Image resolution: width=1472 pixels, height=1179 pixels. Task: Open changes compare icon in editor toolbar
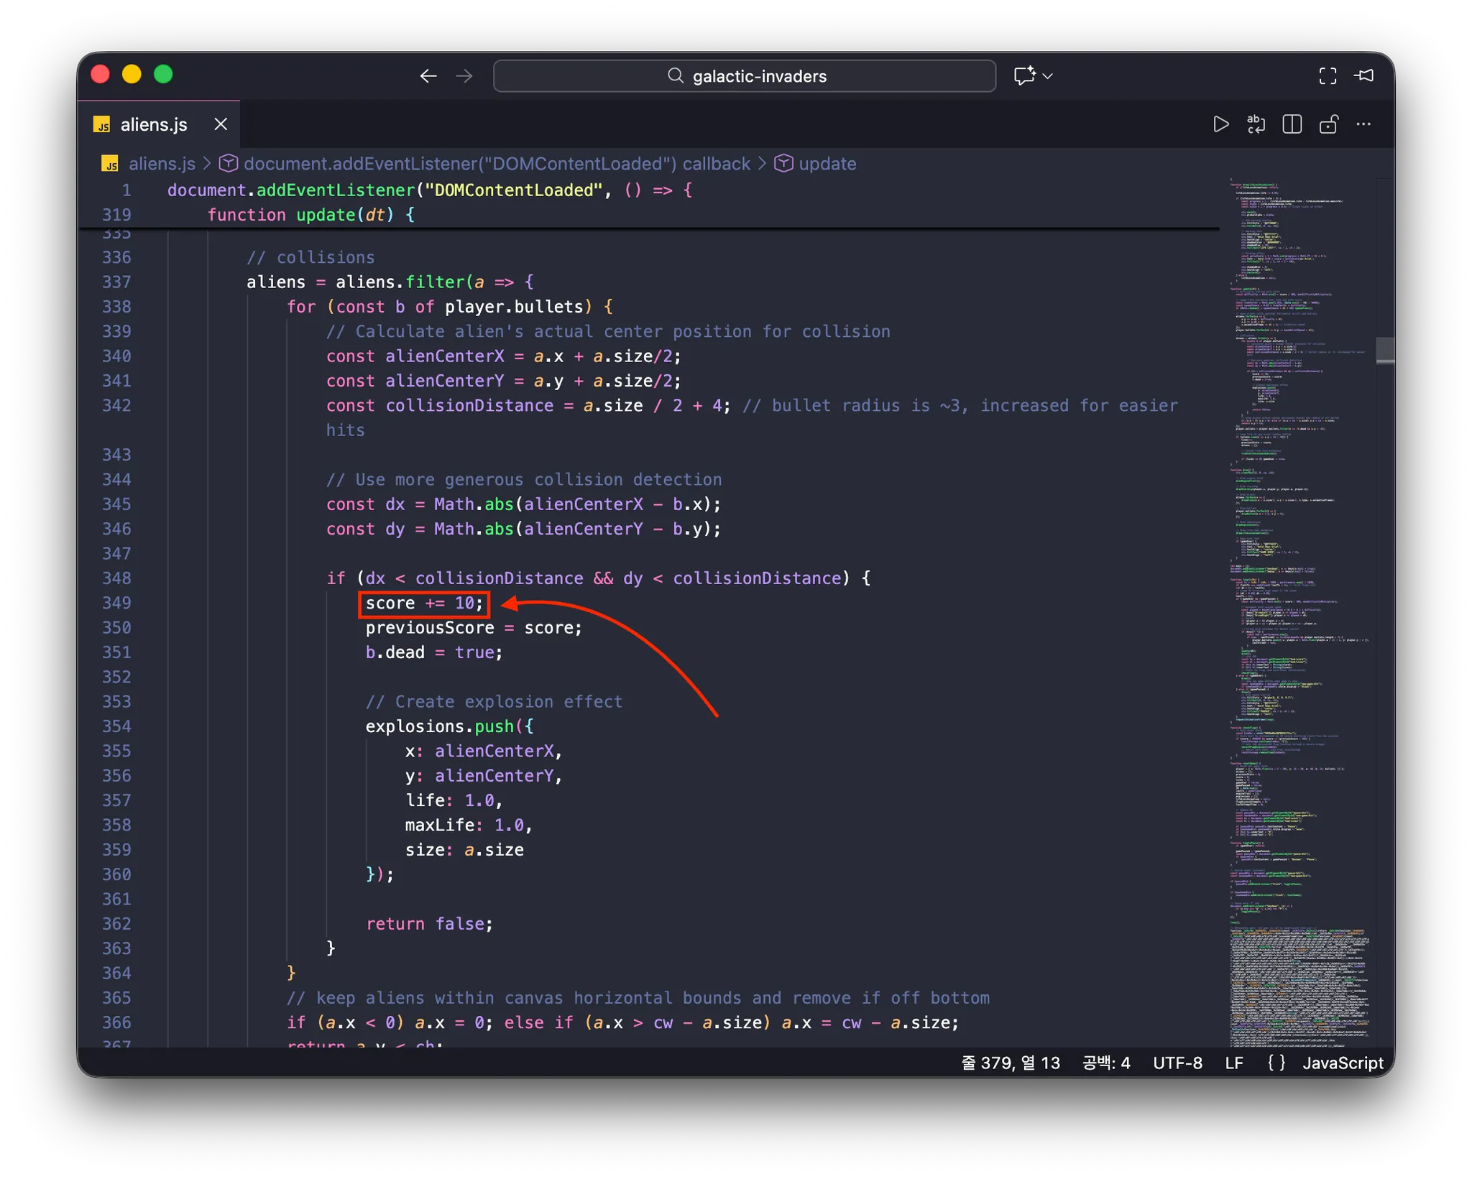[x=1256, y=124]
